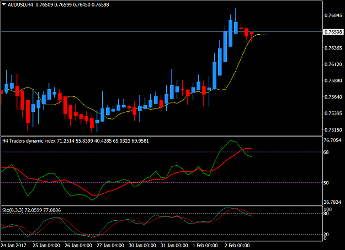
Task: Click the 2 Feb 00:00 time axis label
Action: pos(237,246)
